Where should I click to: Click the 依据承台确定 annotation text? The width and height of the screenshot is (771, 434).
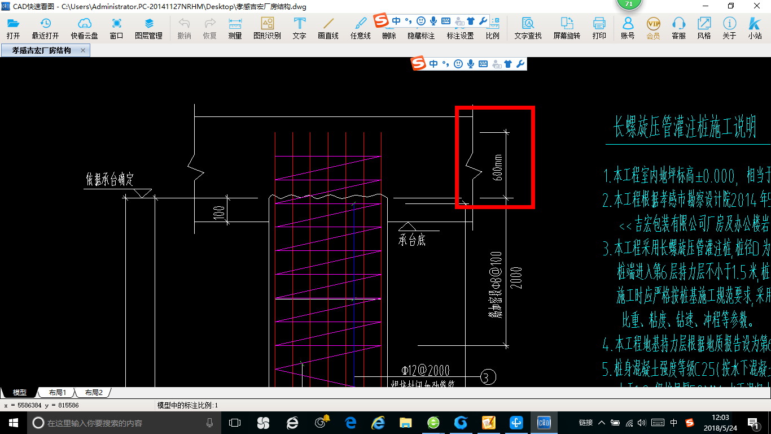(110, 180)
